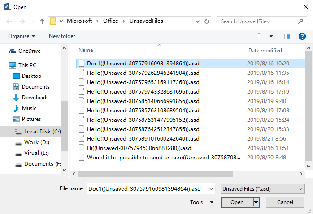The image size is (313, 214).
Task: Expand the Open button split arrow
Action: (x=256, y=202)
